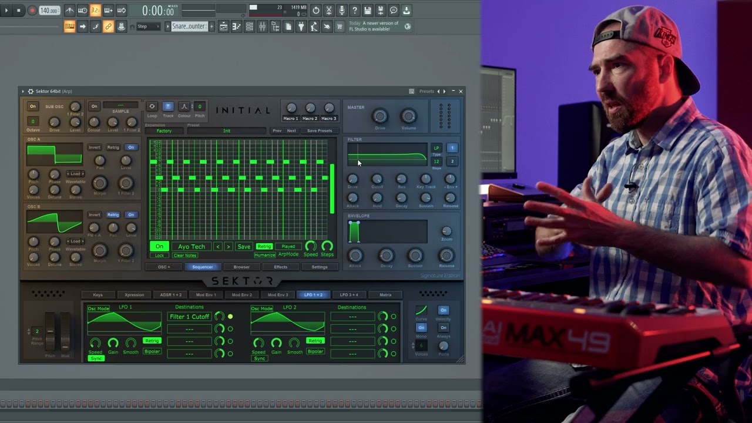The image size is (752, 423).
Task: Click the sequencer Lock button
Action: point(159,256)
